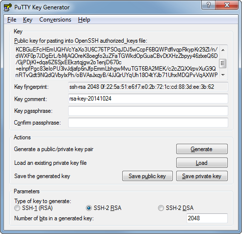Select the SSH-1 (RSA) key type
Viewport: 242px width, 234px height.
pyautogui.click(x=17, y=208)
